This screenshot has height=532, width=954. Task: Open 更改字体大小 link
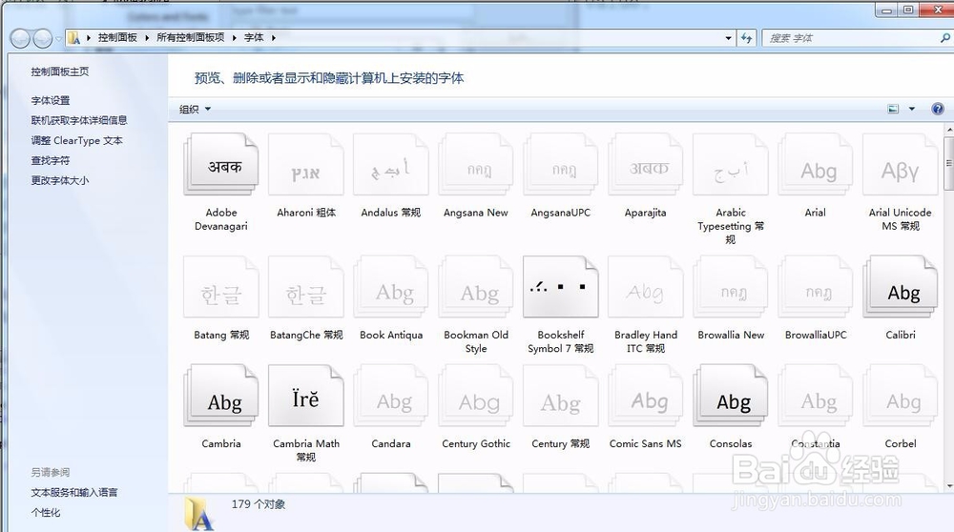click(x=59, y=180)
